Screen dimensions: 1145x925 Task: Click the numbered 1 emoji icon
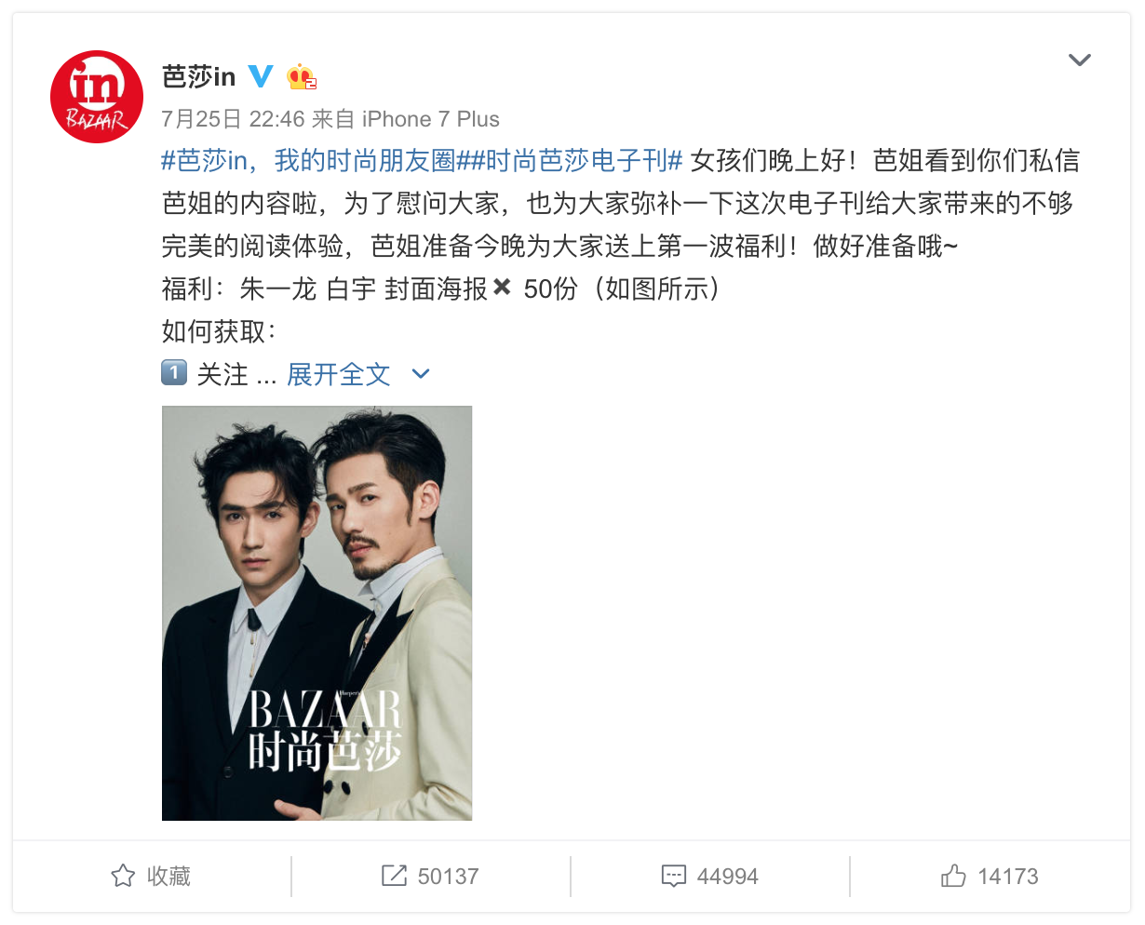coord(174,373)
